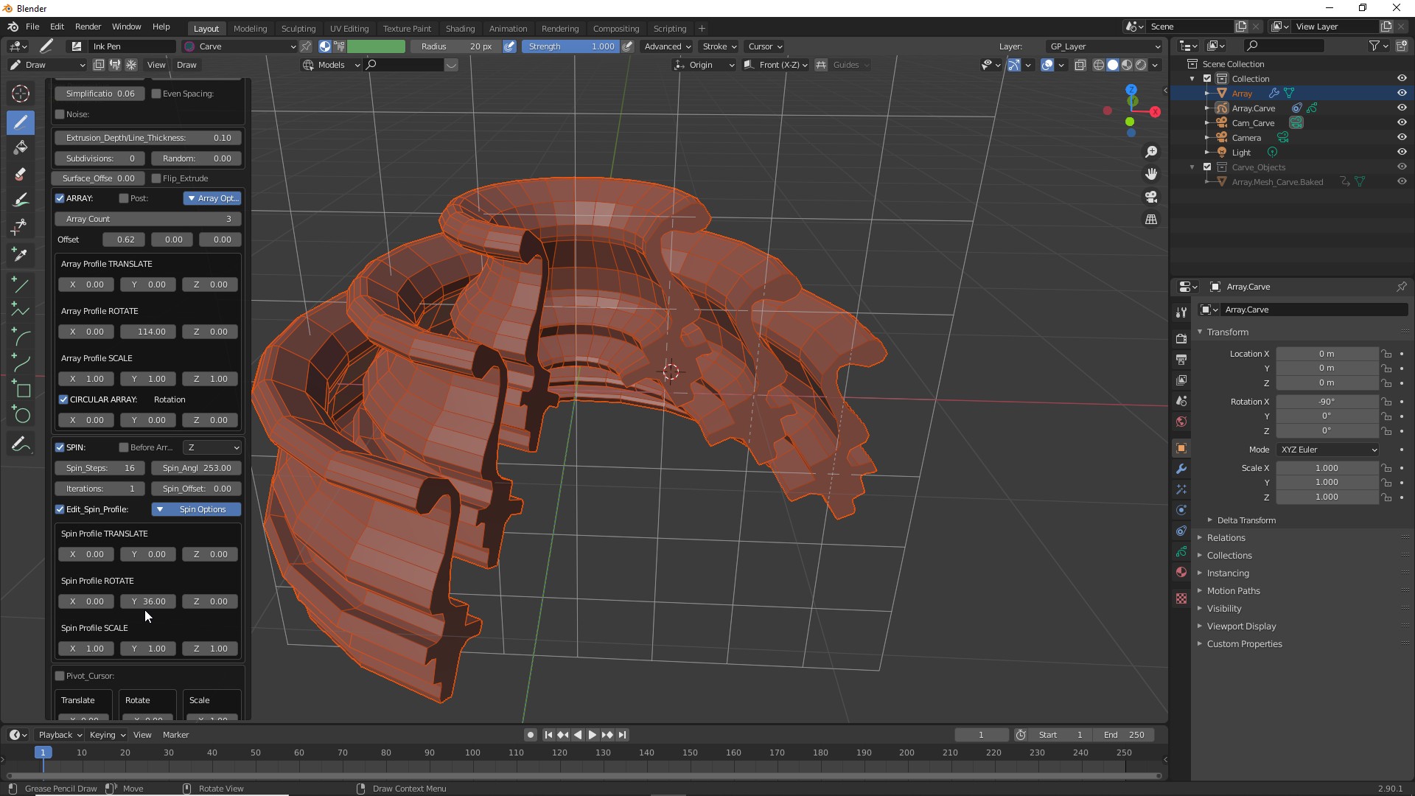Open the Modifier properties wrench tab
The height and width of the screenshot is (796, 1415).
click(1181, 469)
